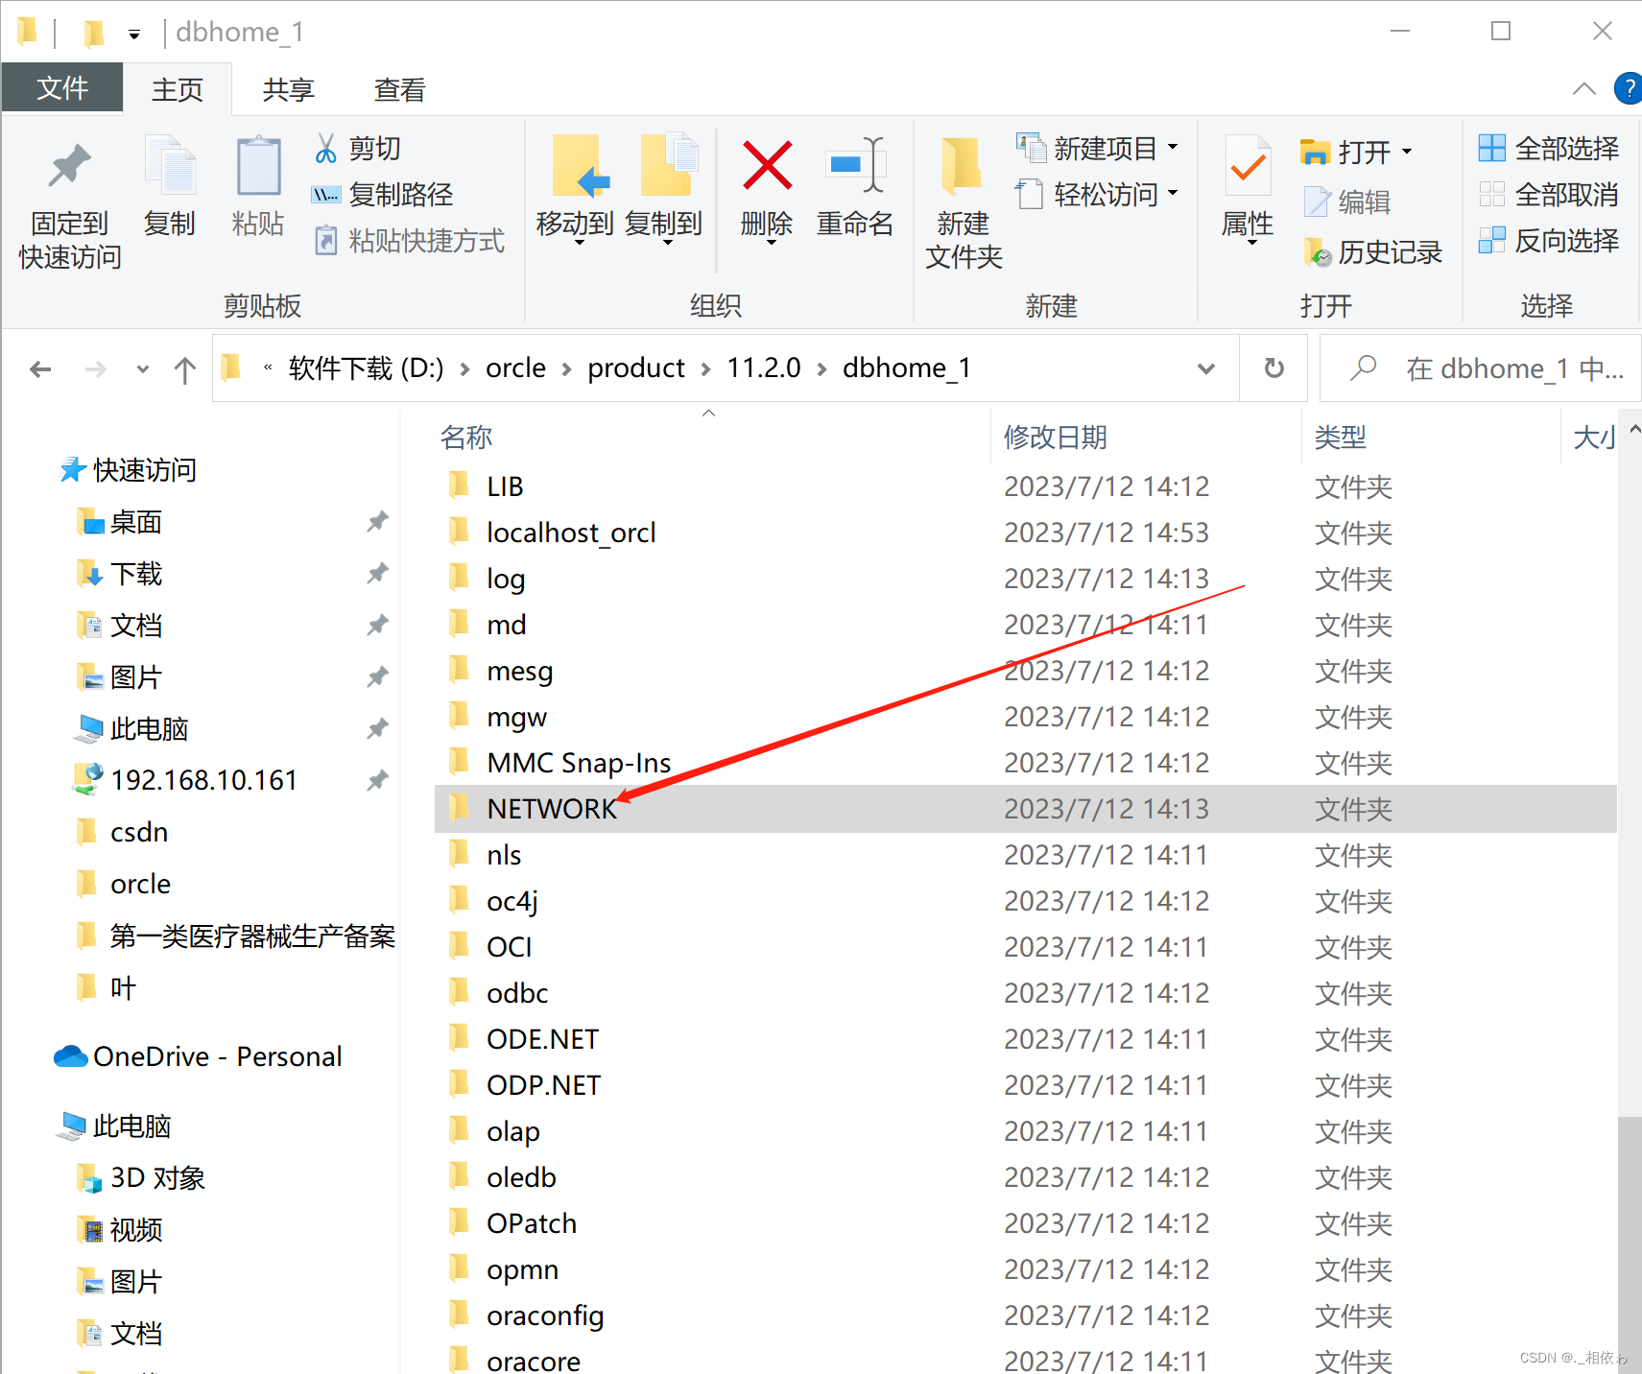Image resolution: width=1642 pixels, height=1374 pixels.
Task: Select the NETWORK folder
Action: (x=1025, y=809)
